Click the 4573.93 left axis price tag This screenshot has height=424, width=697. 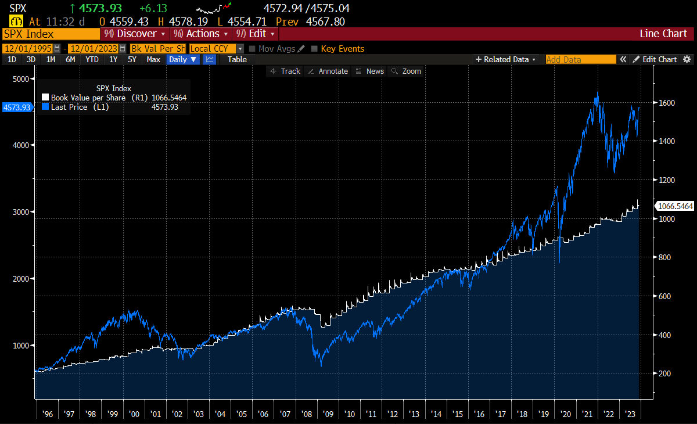pos(17,107)
